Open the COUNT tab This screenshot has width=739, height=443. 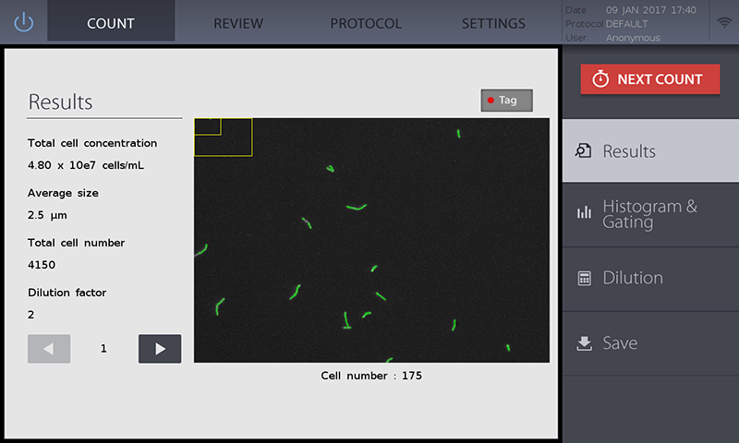(x=111, y=20)
